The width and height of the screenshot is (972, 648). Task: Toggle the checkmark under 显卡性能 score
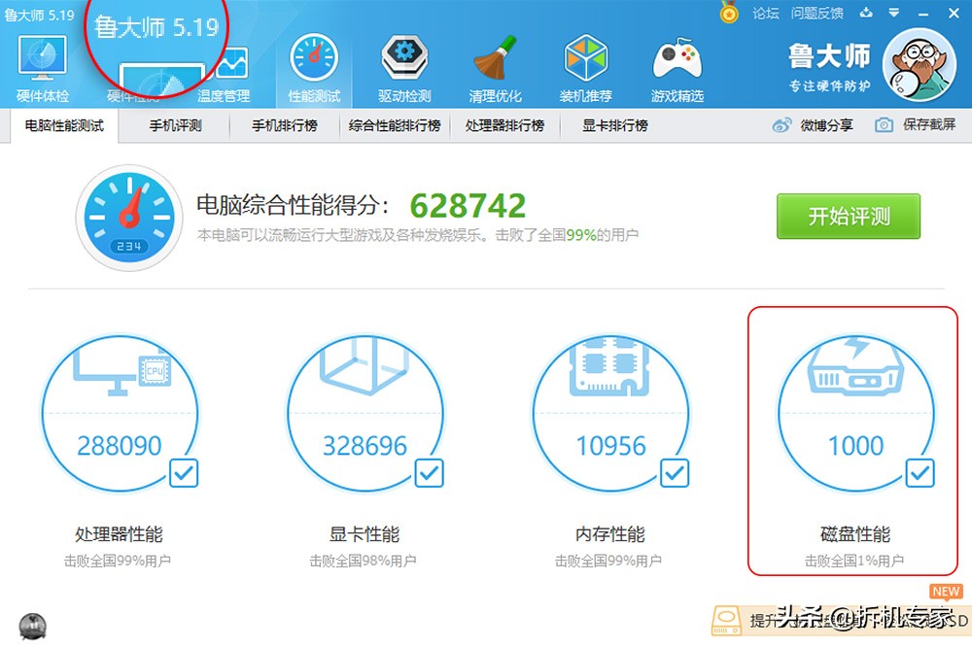[x=430, y=473]
